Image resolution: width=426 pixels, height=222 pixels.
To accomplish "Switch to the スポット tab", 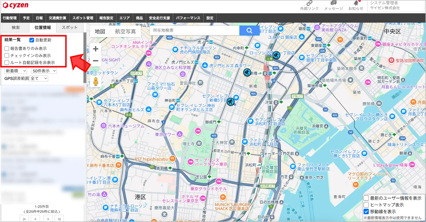I will (x=70, y=28).
